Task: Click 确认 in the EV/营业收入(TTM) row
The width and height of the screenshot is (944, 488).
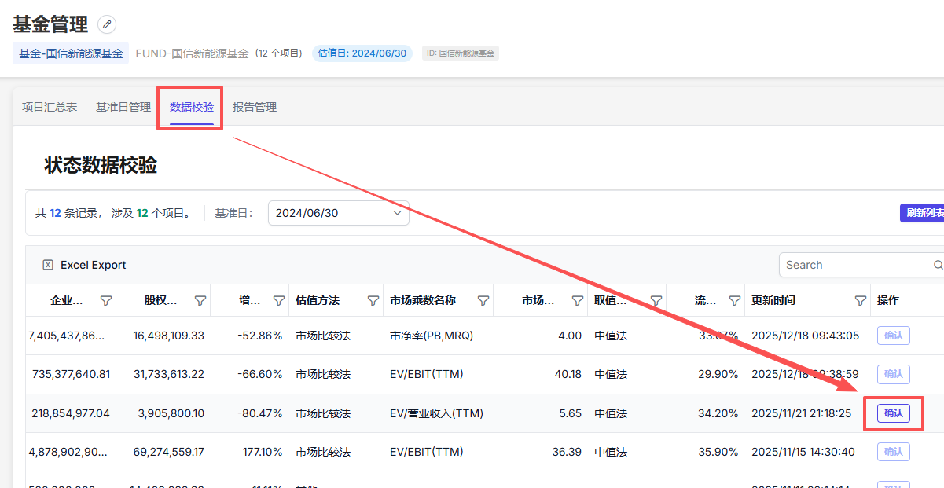Action: pos(894,413)
